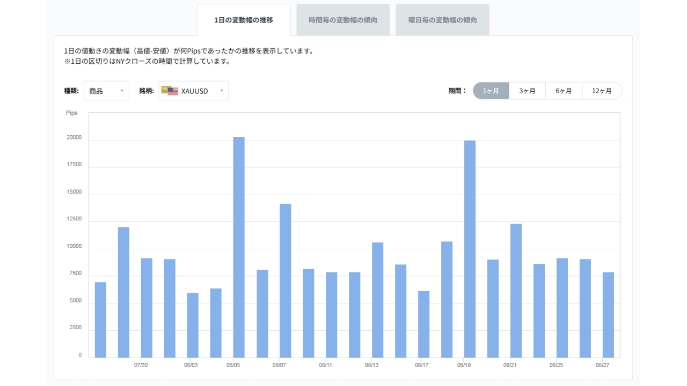Click the tallest chart bar above 08/05
The width and height of the screenshot is (687, 386).
[x=239, y=247]
